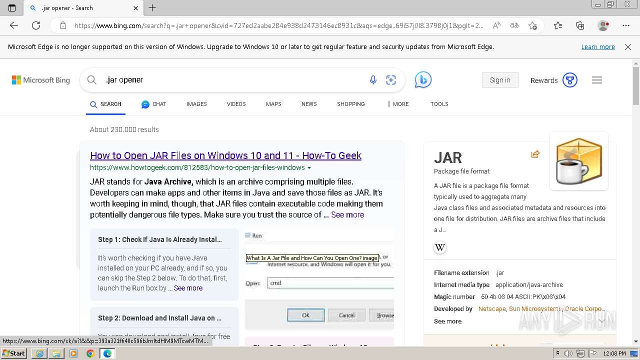This screenshot has height=360, width=640.
Task: Share the JAR knowledge panel
Action: (535, 154)
